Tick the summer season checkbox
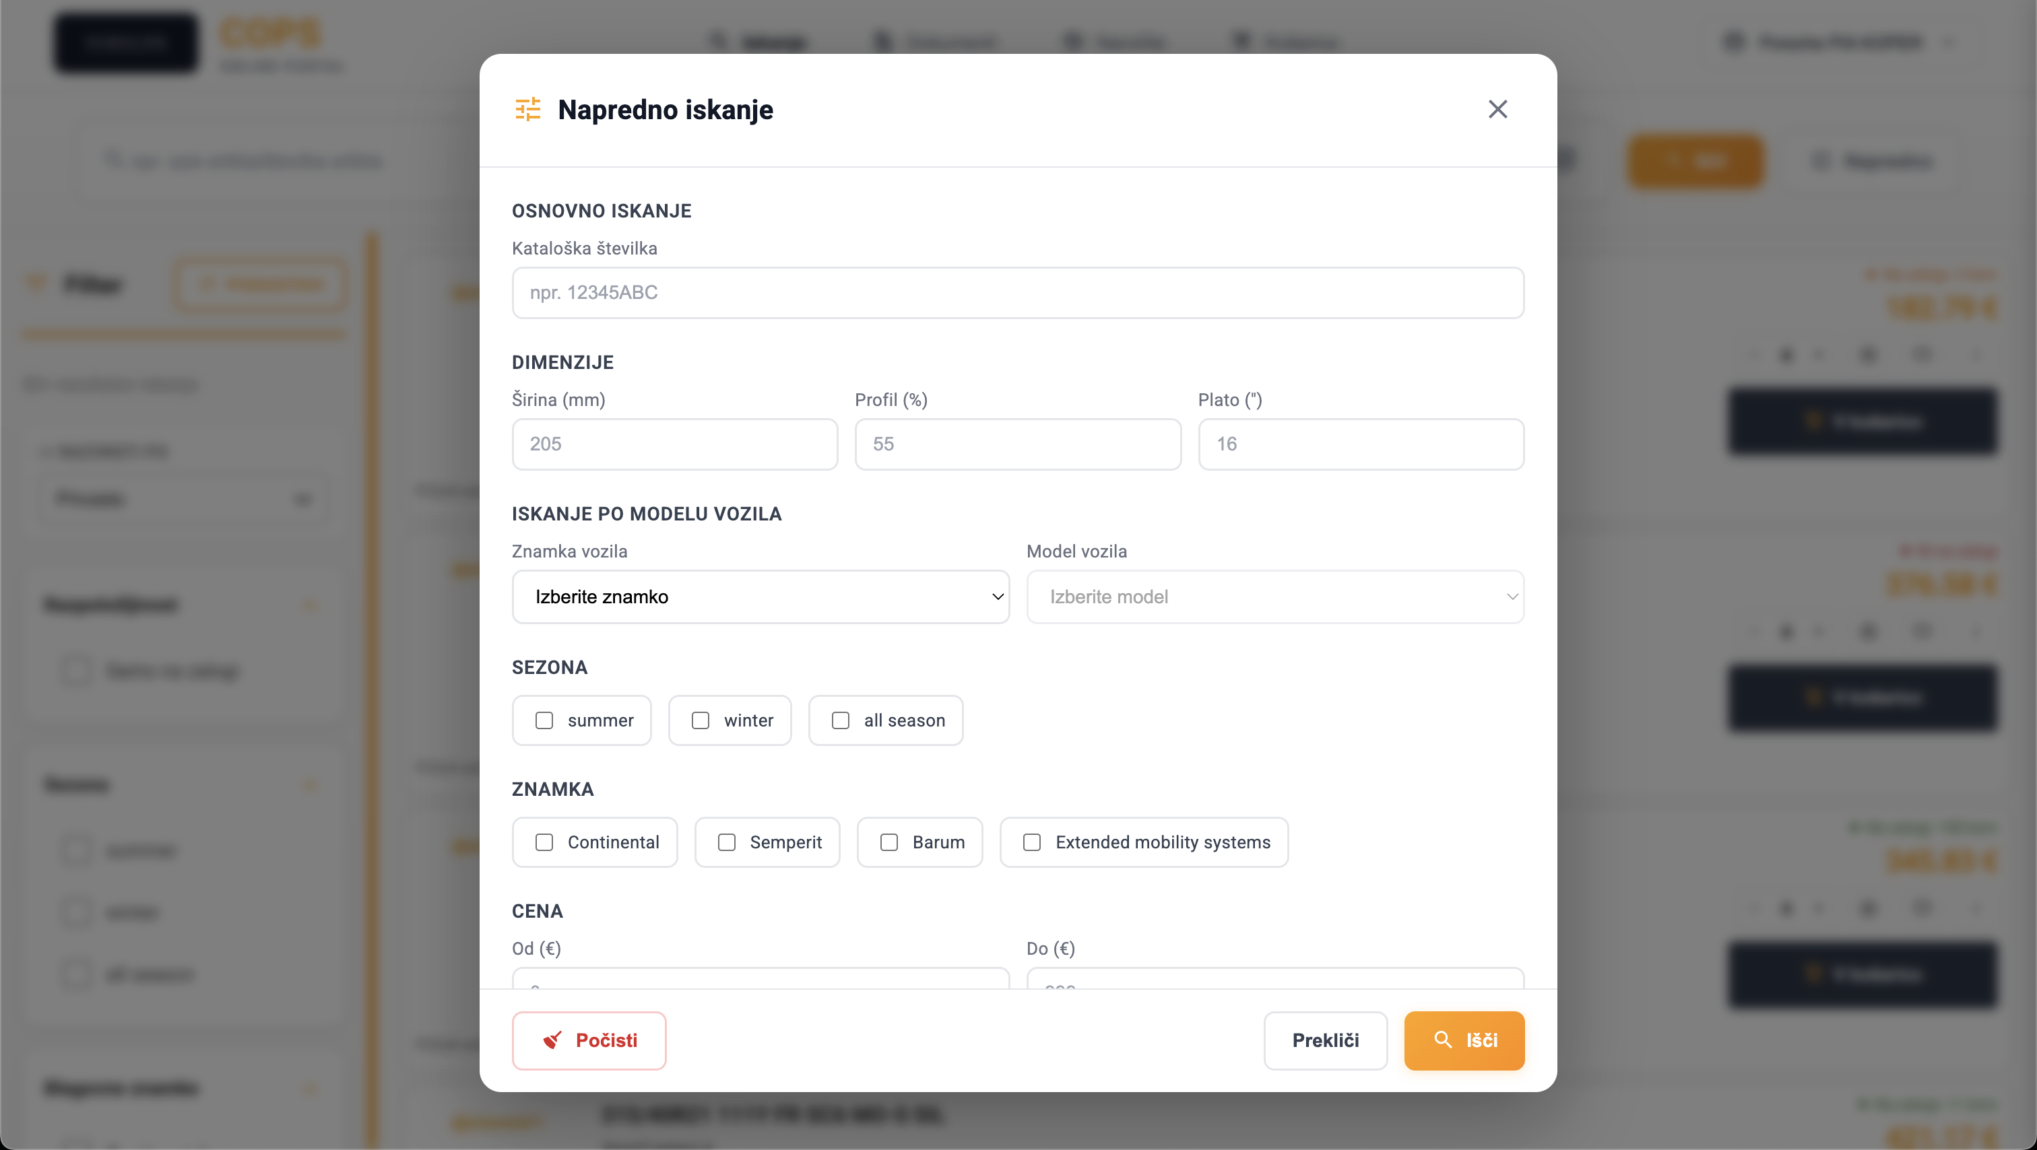 pos(544,720)
